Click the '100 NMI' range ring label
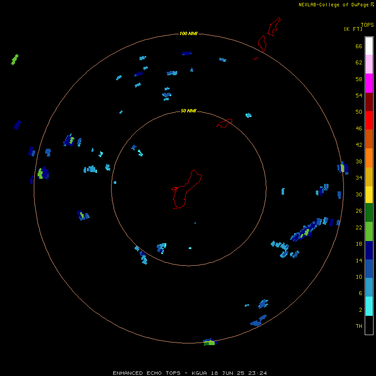Screen dimensions: 376x376 [188, 33]
